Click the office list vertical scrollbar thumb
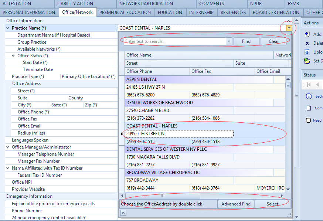 [288, 85]
